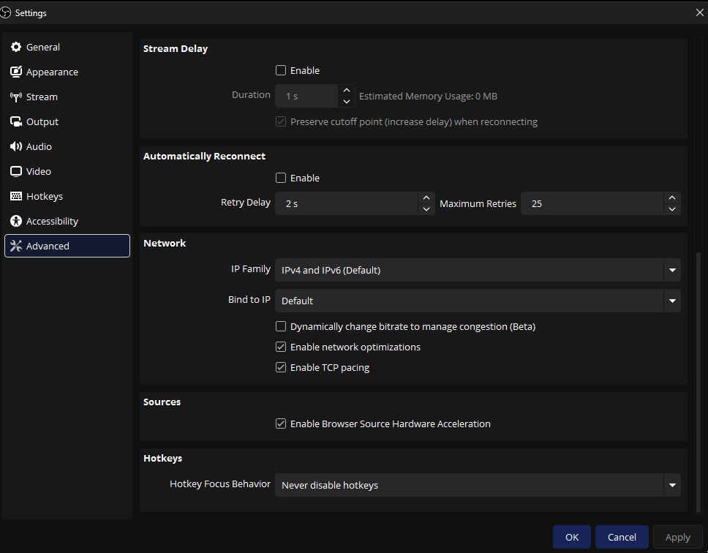Increase Stream Delay duration with up arrow
This screenshot has height=553, width=708.
point(347,90)
